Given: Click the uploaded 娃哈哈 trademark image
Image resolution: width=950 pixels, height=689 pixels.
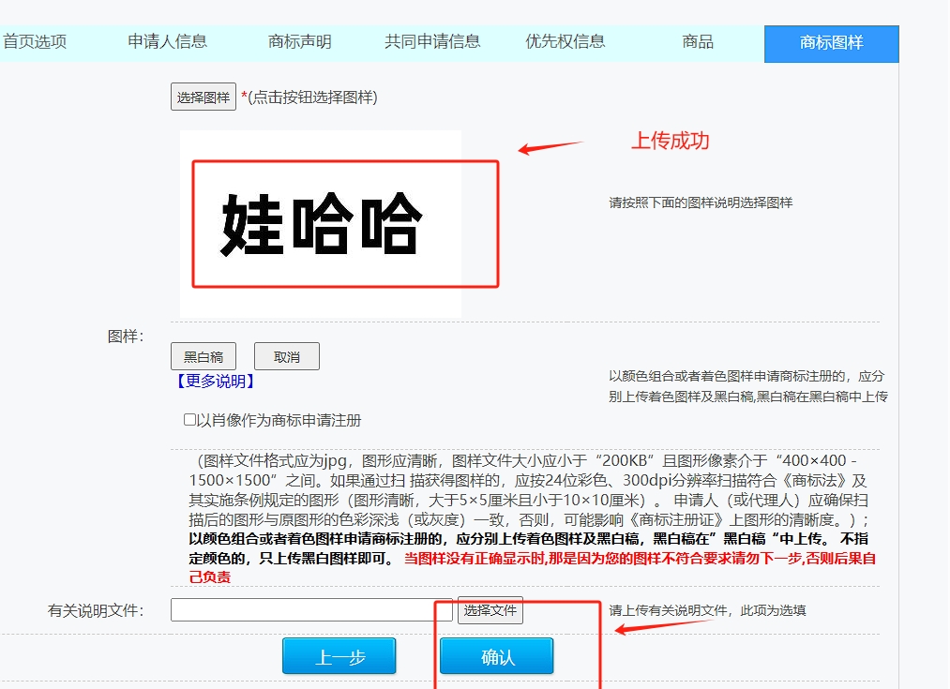Looking at the screenshot, I should [x=321, y=223].
